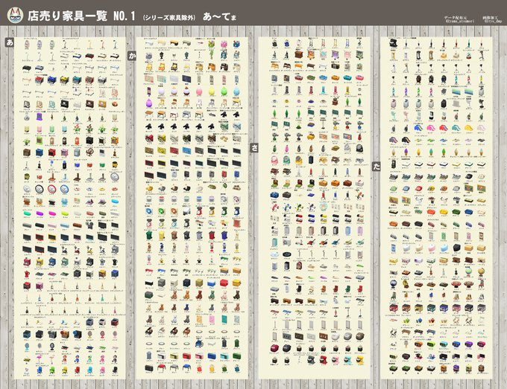This screenshot has height=389, width=507.
Task: Click the yellow egg-shaped lamp thumbnail
Action: 212,91
